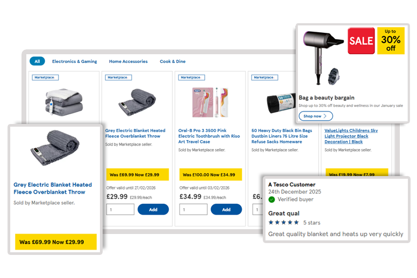Add Oral-B toothbrush to basket
This screenshot has width=417, height=278.
(x=226, y=209)
